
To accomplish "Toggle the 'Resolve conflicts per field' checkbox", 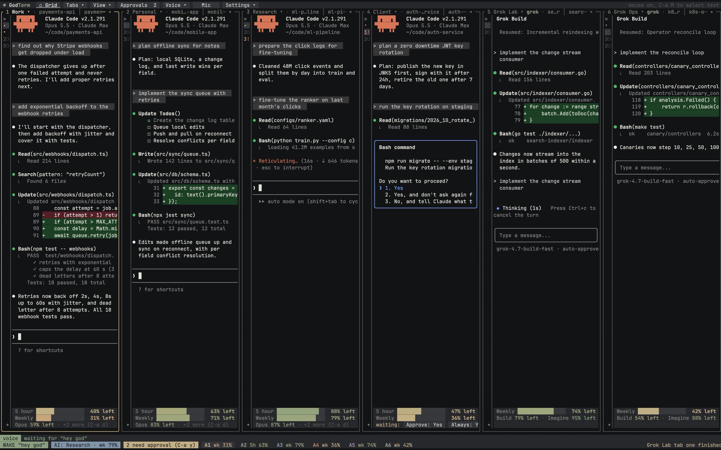I will (x=149, y=141).
